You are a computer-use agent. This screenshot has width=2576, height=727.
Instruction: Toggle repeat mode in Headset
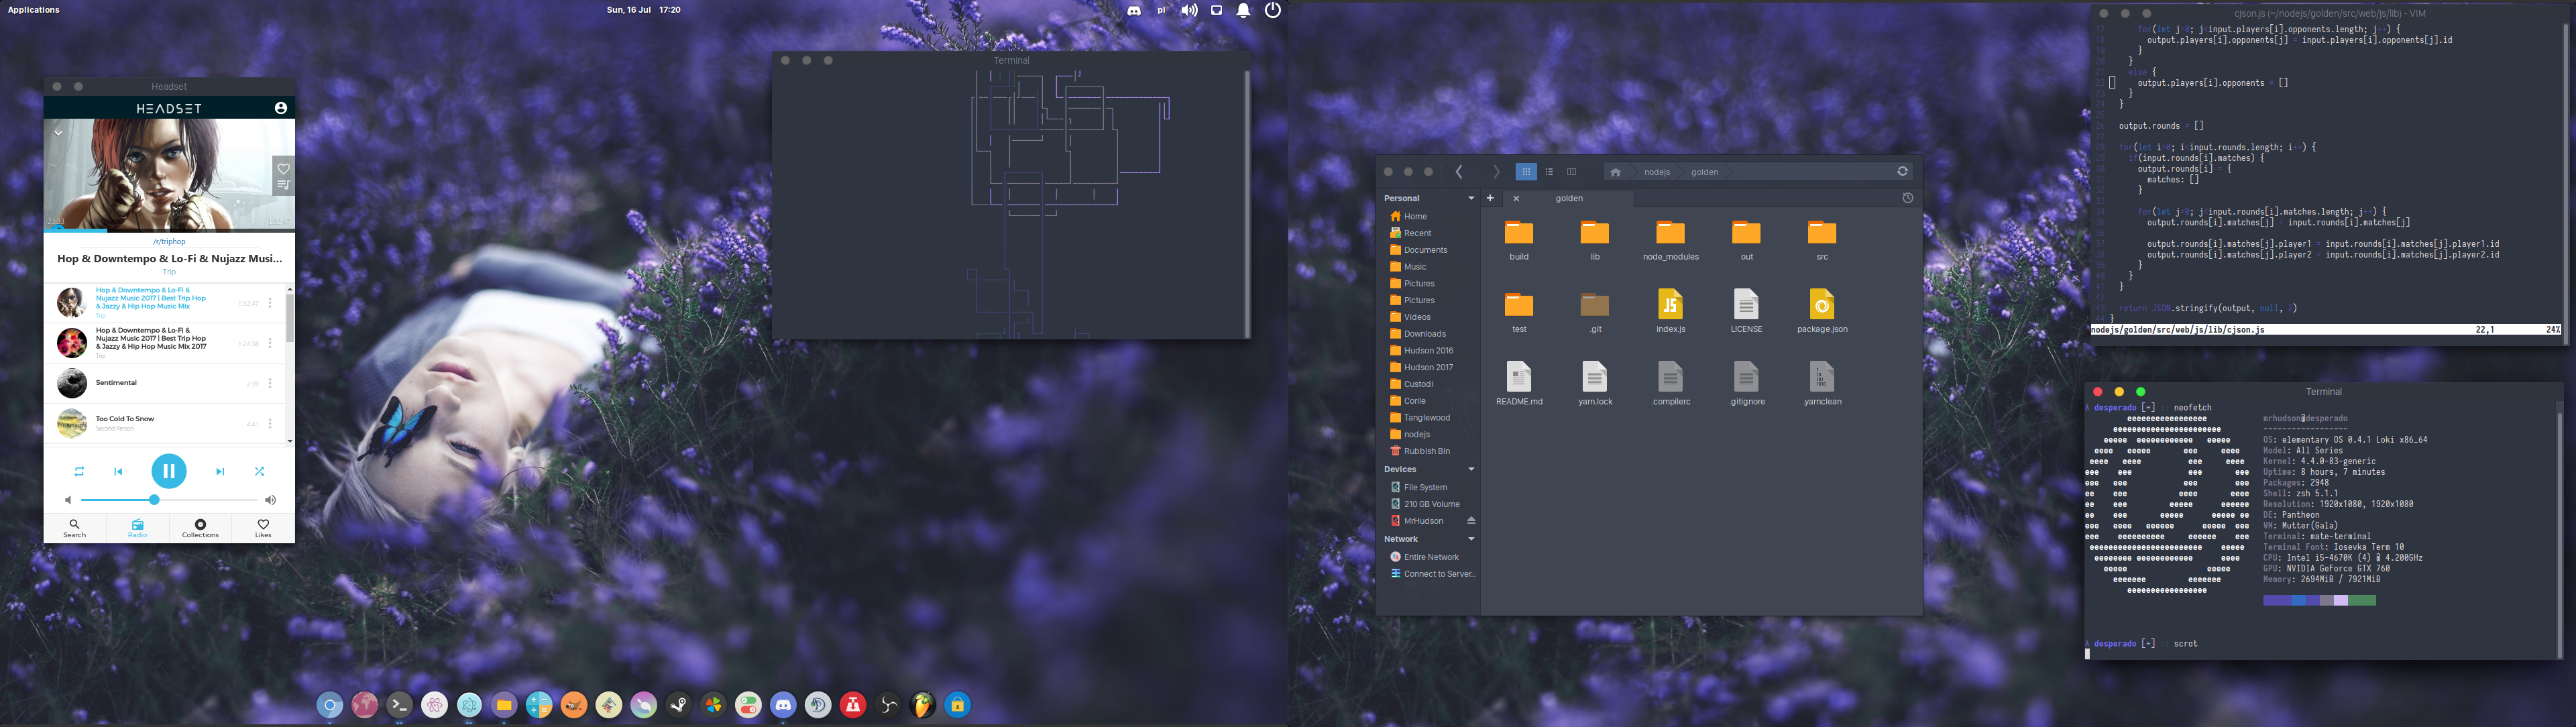pos(79,471)
